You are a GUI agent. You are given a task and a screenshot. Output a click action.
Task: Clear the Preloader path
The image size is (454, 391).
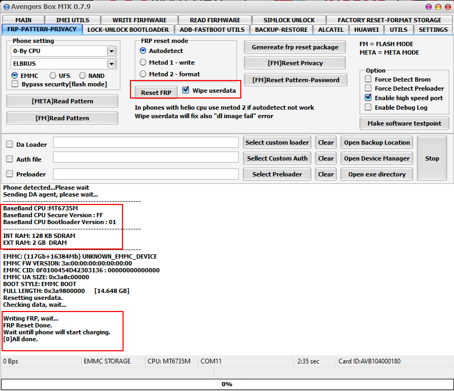coord(326,174)
